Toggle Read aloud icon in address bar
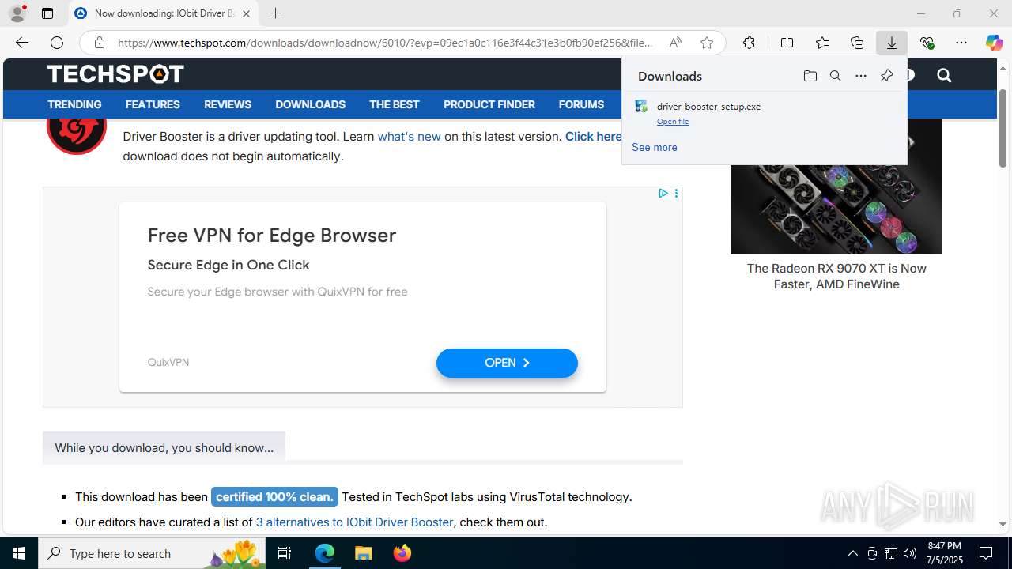 pos(675,43)
